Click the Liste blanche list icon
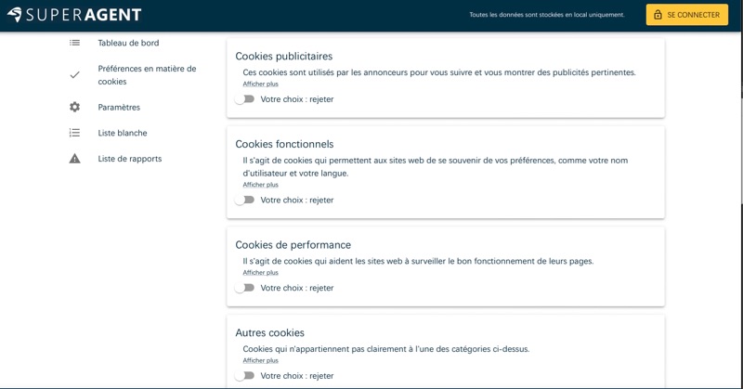 click(x=74, y=133)
